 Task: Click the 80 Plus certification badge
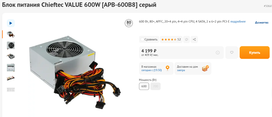tap(129, 23)
